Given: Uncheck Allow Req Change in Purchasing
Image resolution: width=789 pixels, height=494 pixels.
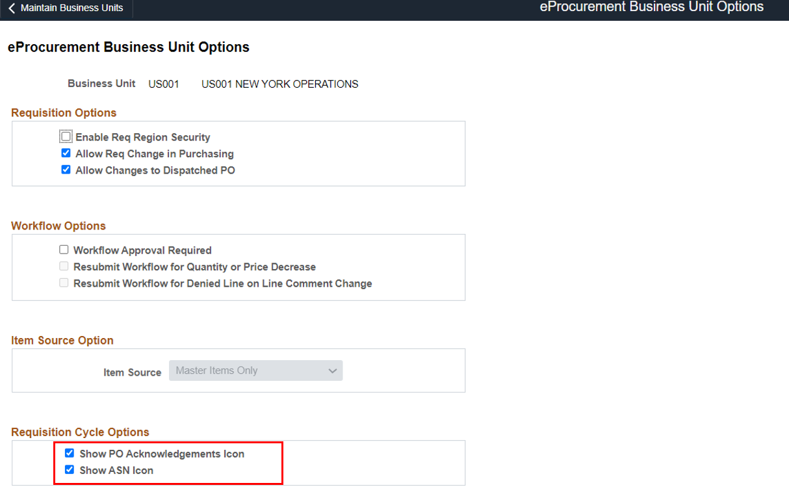Looking at the screenshot, I should [66, 154].
